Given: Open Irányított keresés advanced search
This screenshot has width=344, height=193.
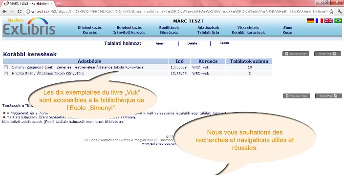Looking at the screenshot, I should tap(129, 32).
